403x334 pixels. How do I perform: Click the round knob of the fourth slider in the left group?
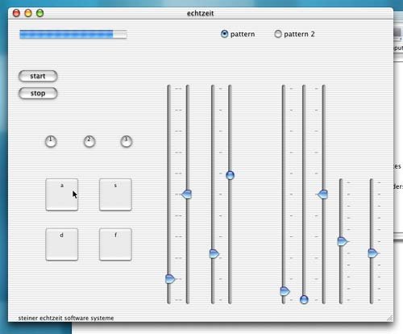(230, 175)
